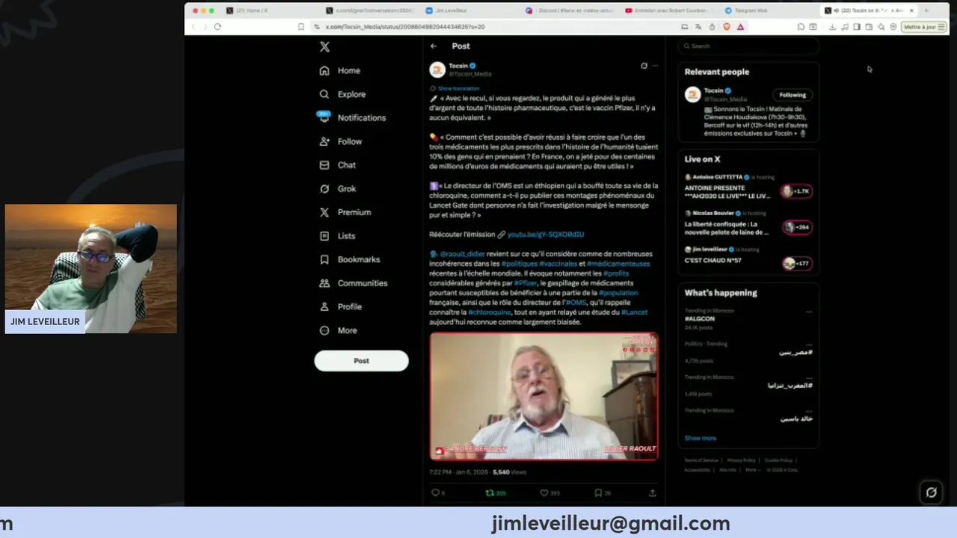
Task: Open Notifications in X sidebar
Action: click(x=352, y=117)
